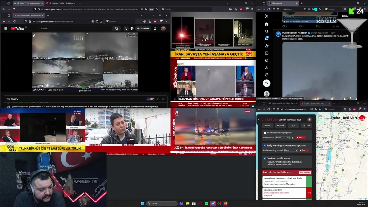Click YouTube search magnifier button

116,28
